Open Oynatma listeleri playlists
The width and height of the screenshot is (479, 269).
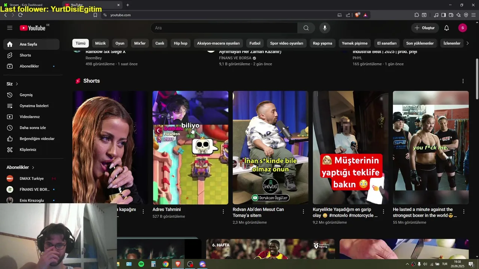(31, 106)
